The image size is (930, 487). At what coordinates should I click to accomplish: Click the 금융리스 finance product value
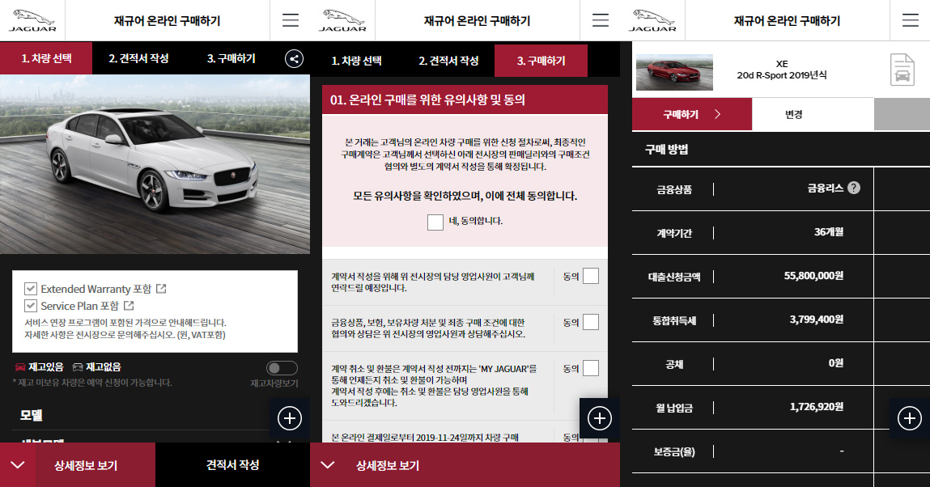point(825,188)
